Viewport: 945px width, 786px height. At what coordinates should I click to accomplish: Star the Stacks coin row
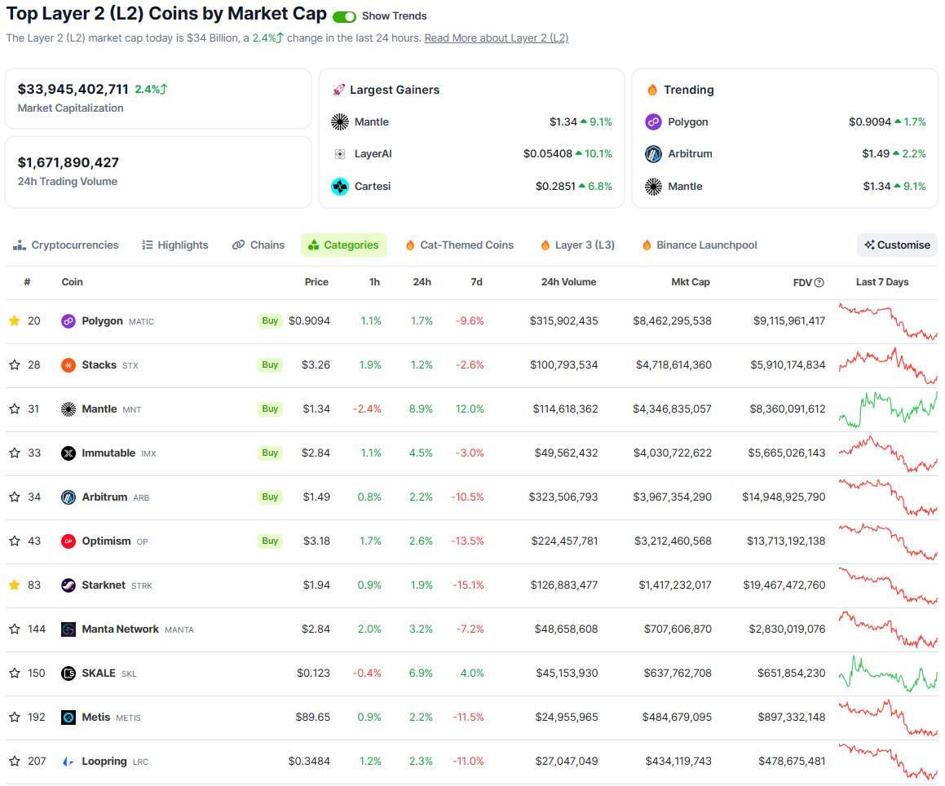[15, 364]
